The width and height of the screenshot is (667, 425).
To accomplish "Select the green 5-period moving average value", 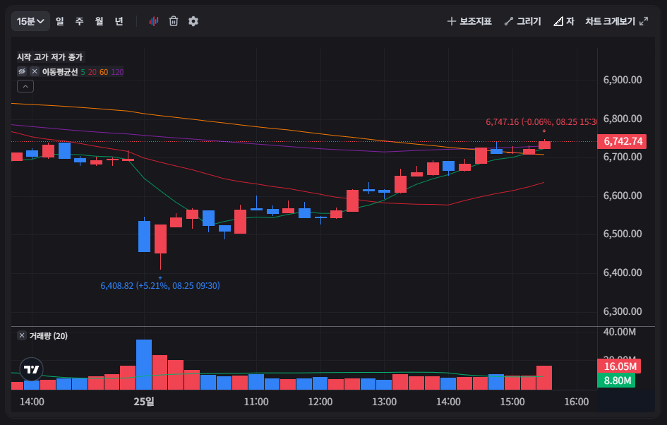I will pos(83,72).
